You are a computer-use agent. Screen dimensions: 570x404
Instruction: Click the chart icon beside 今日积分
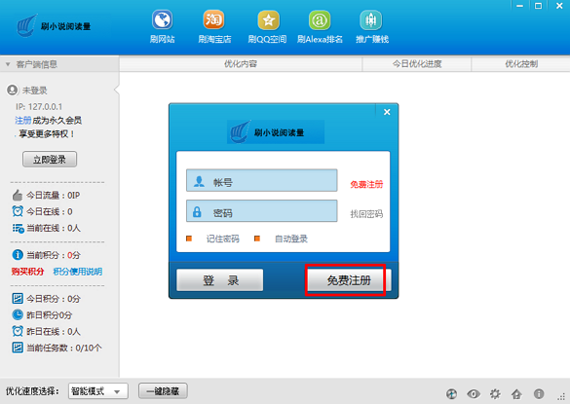(x=18, y=299)
